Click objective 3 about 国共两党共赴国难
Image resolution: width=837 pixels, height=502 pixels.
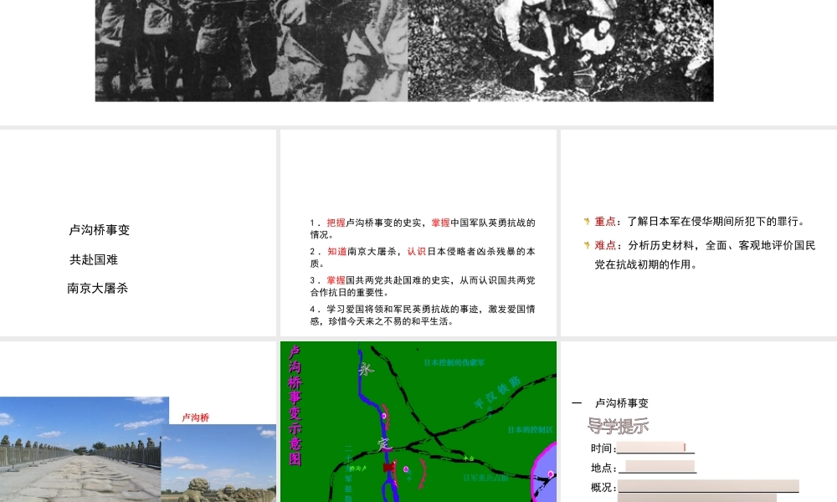click(x=422, y=286)
